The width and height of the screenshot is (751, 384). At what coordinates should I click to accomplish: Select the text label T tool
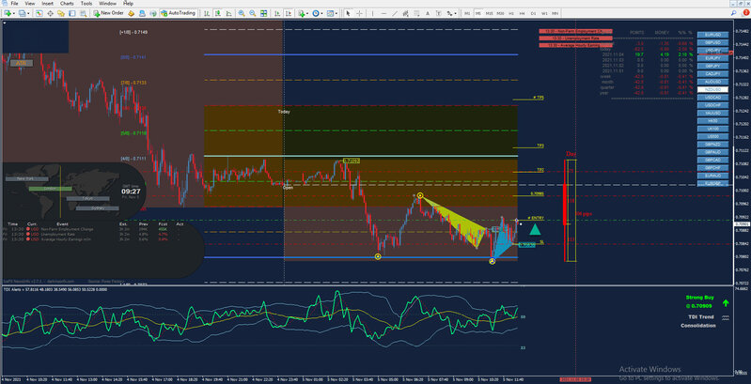click(438, 13)
